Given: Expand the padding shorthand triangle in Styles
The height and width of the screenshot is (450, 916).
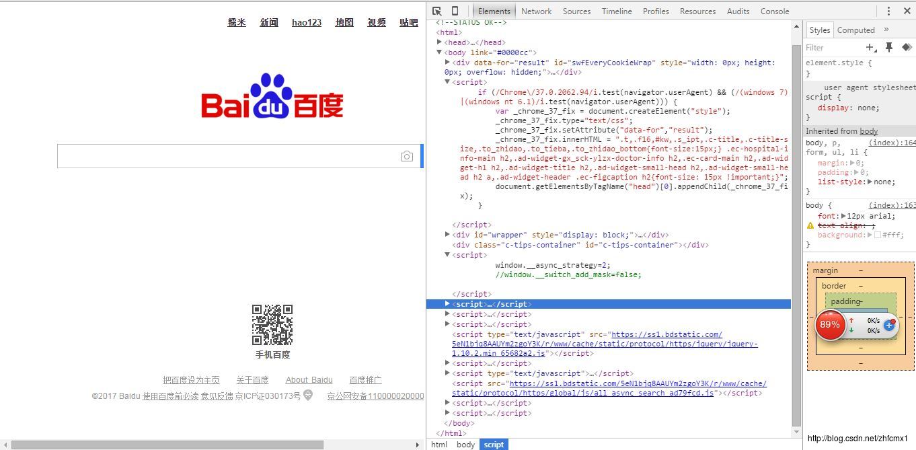Looking at the screenshot, I should (x=857, y=172).
